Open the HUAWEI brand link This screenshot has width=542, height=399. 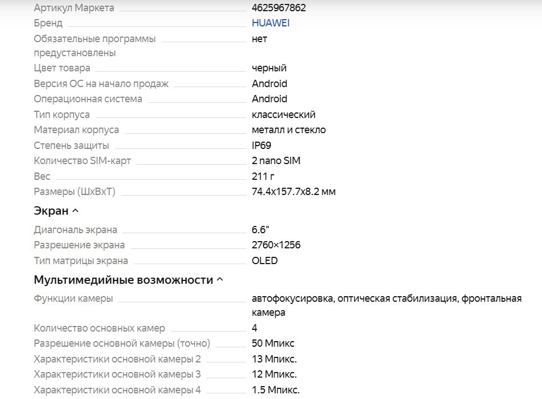[270, 23]
